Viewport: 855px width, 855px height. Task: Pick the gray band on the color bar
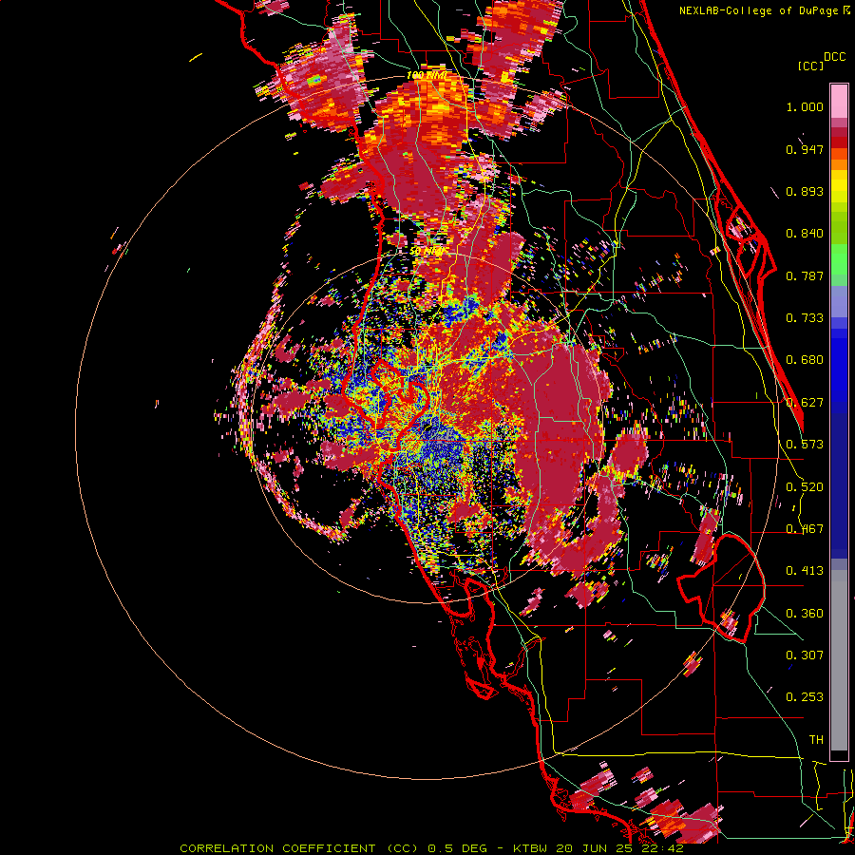pyautogui.click(x=839, y=660)
